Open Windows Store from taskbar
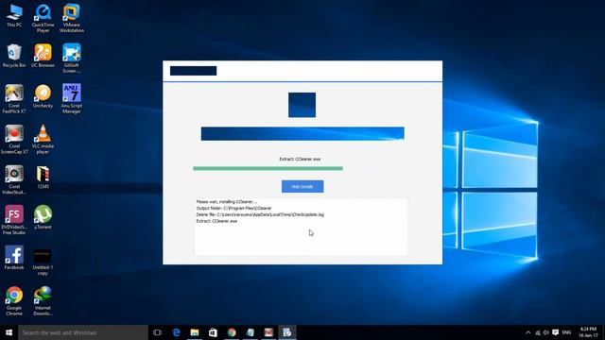This screenshot has width=605, height=340. pos(213,332)
